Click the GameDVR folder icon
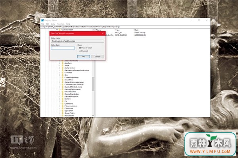This screenshot has width=238, height=158. tap(63, 111)
